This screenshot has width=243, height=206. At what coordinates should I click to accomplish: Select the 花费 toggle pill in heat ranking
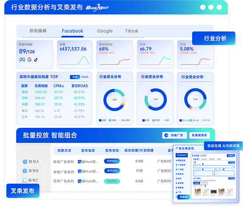[75, 77]
